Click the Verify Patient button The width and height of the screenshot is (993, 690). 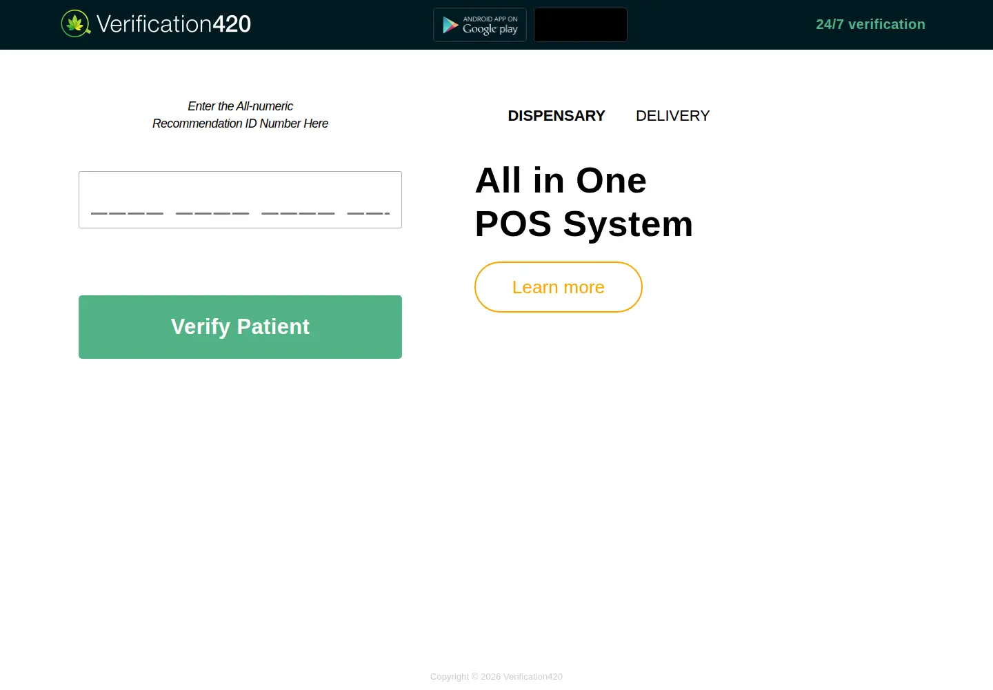tap(240, 327)
